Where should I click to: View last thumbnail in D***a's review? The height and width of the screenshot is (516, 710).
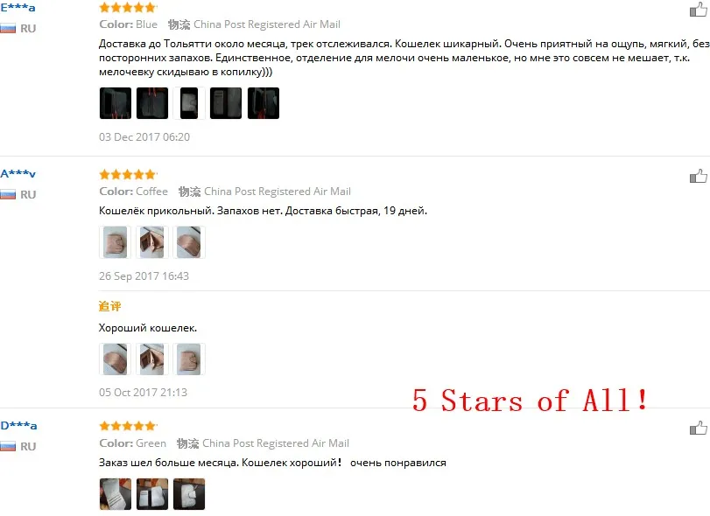click(189, 494)
